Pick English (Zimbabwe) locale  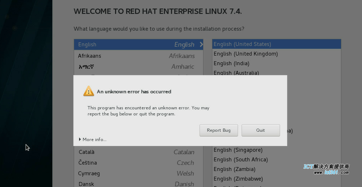[x=276, y=179]
